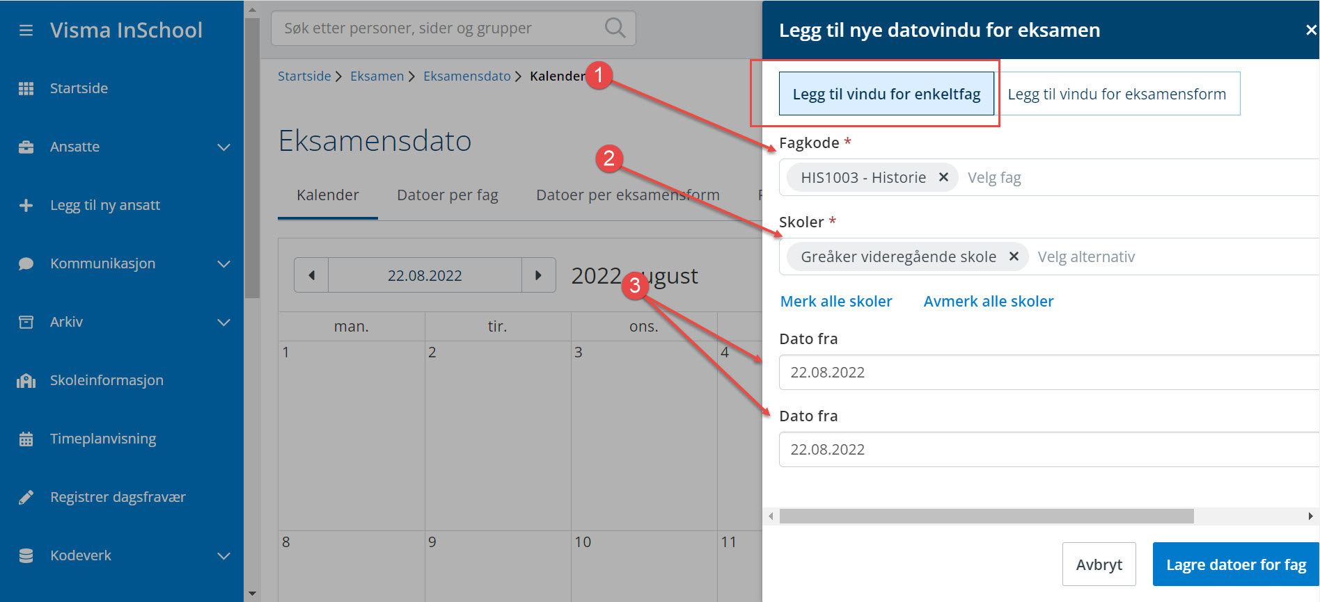Go to next date in calendar
1320x602 pixels.
coord(538,275)
